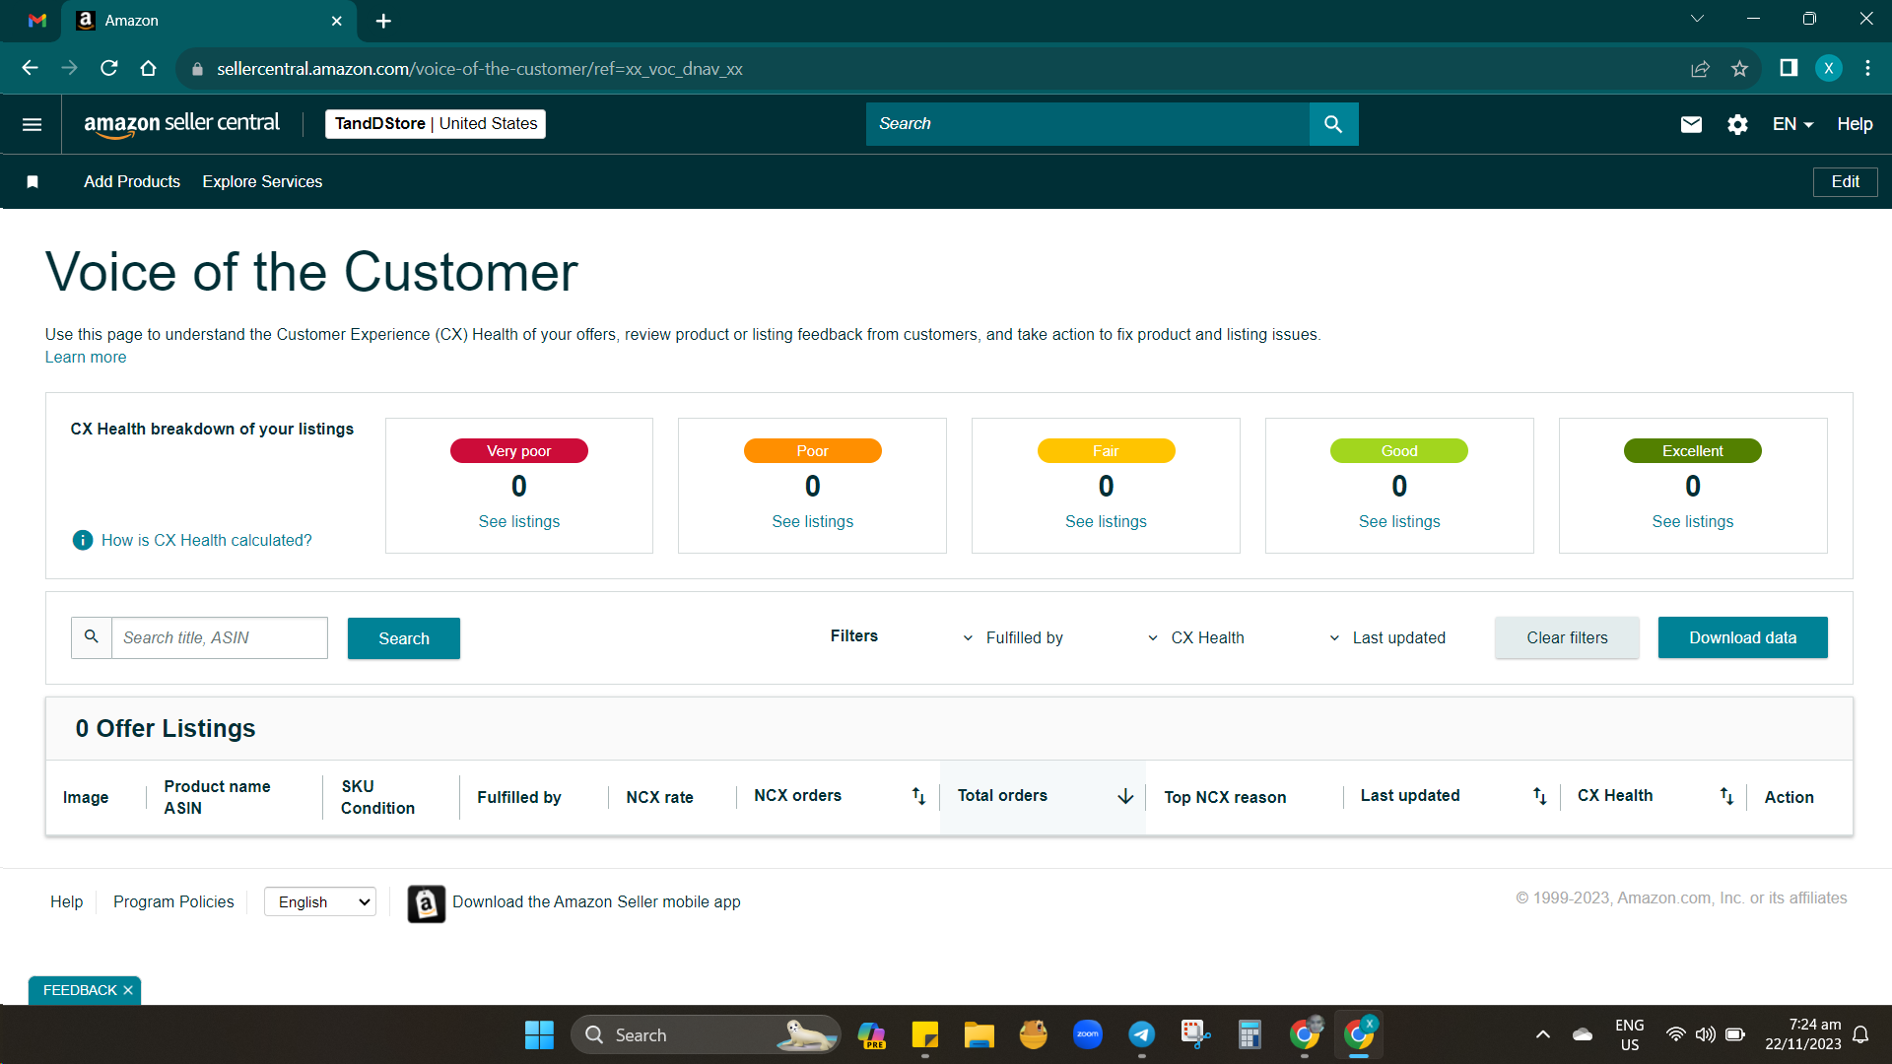This screenshot has height=1064, width=1892.
Task: Click the Amazon Seller Central logo
Action: coord(181,124)
